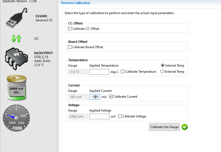Enable Calibrate CC Offset checkbox
The height and width of the screenshot is (152, 221).
(x=70, y=29)
